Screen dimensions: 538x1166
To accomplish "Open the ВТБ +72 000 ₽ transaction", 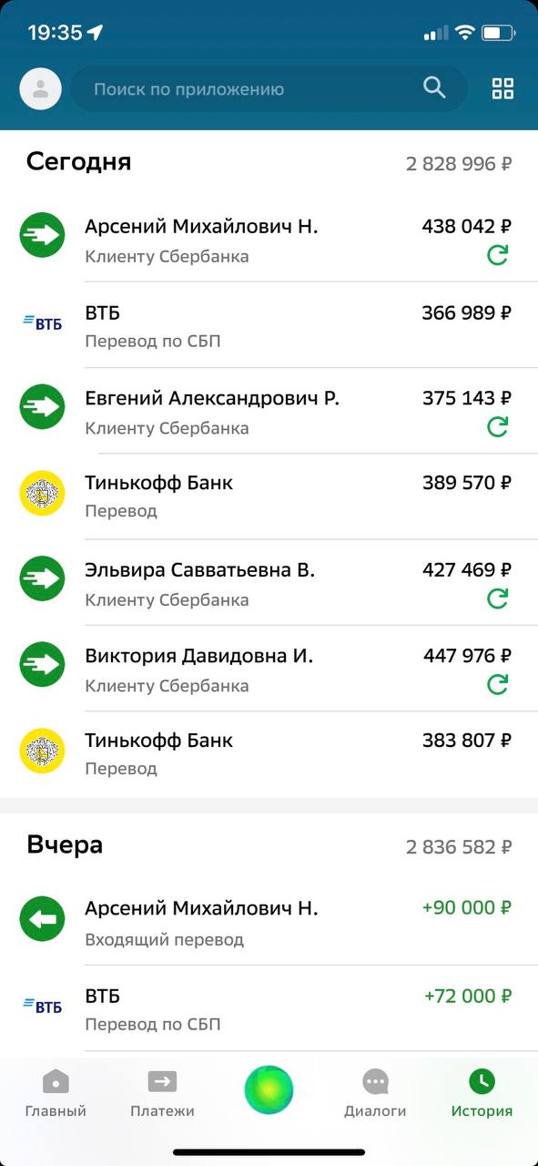I will click(269, 1008).
